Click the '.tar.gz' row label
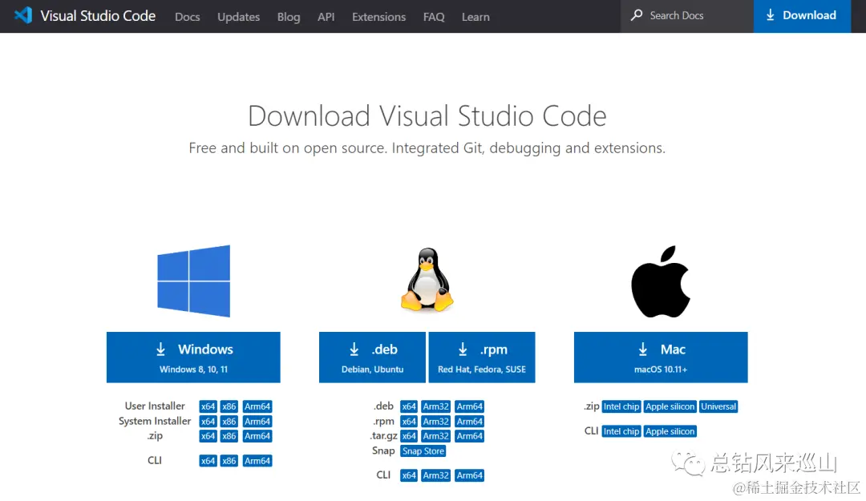This screenshot has width=866, height=501. pyautogui.click(x=384, y=436)
